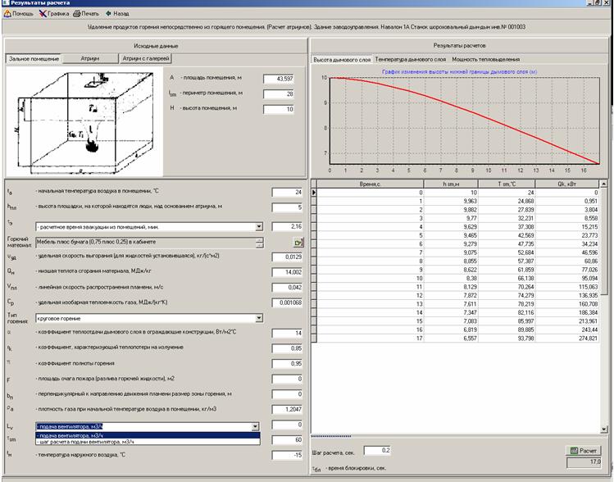Show the Мощность тепловыделения tab

pyautogui.click(x=485, y=60)
